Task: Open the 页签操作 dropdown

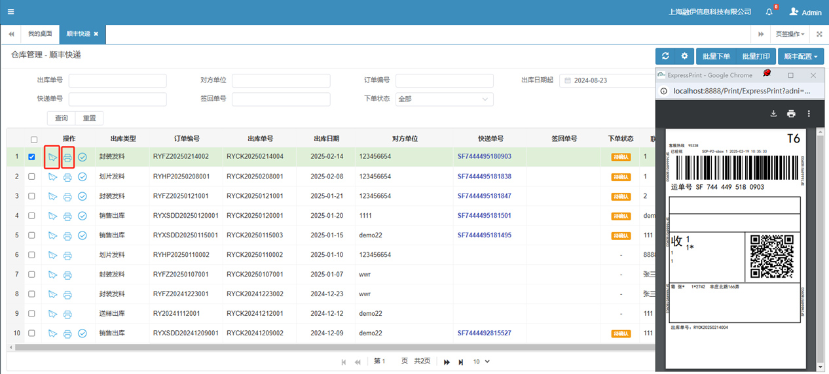Action: pos(790,34)
